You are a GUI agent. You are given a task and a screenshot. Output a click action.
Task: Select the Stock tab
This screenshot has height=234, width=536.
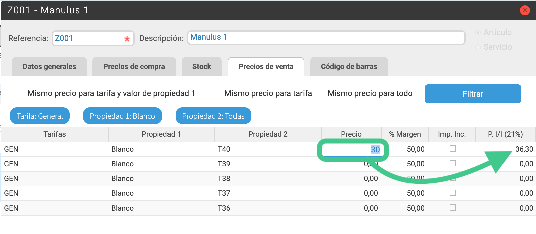tap(202, 66)
